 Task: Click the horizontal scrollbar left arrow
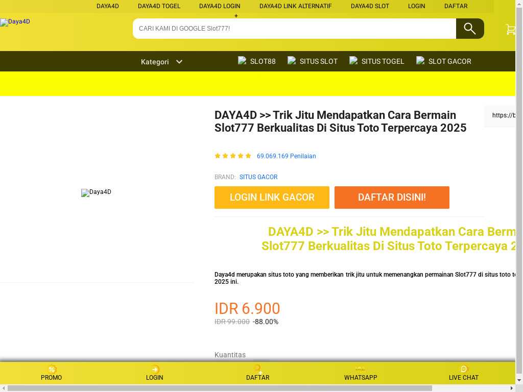(3, 388)
